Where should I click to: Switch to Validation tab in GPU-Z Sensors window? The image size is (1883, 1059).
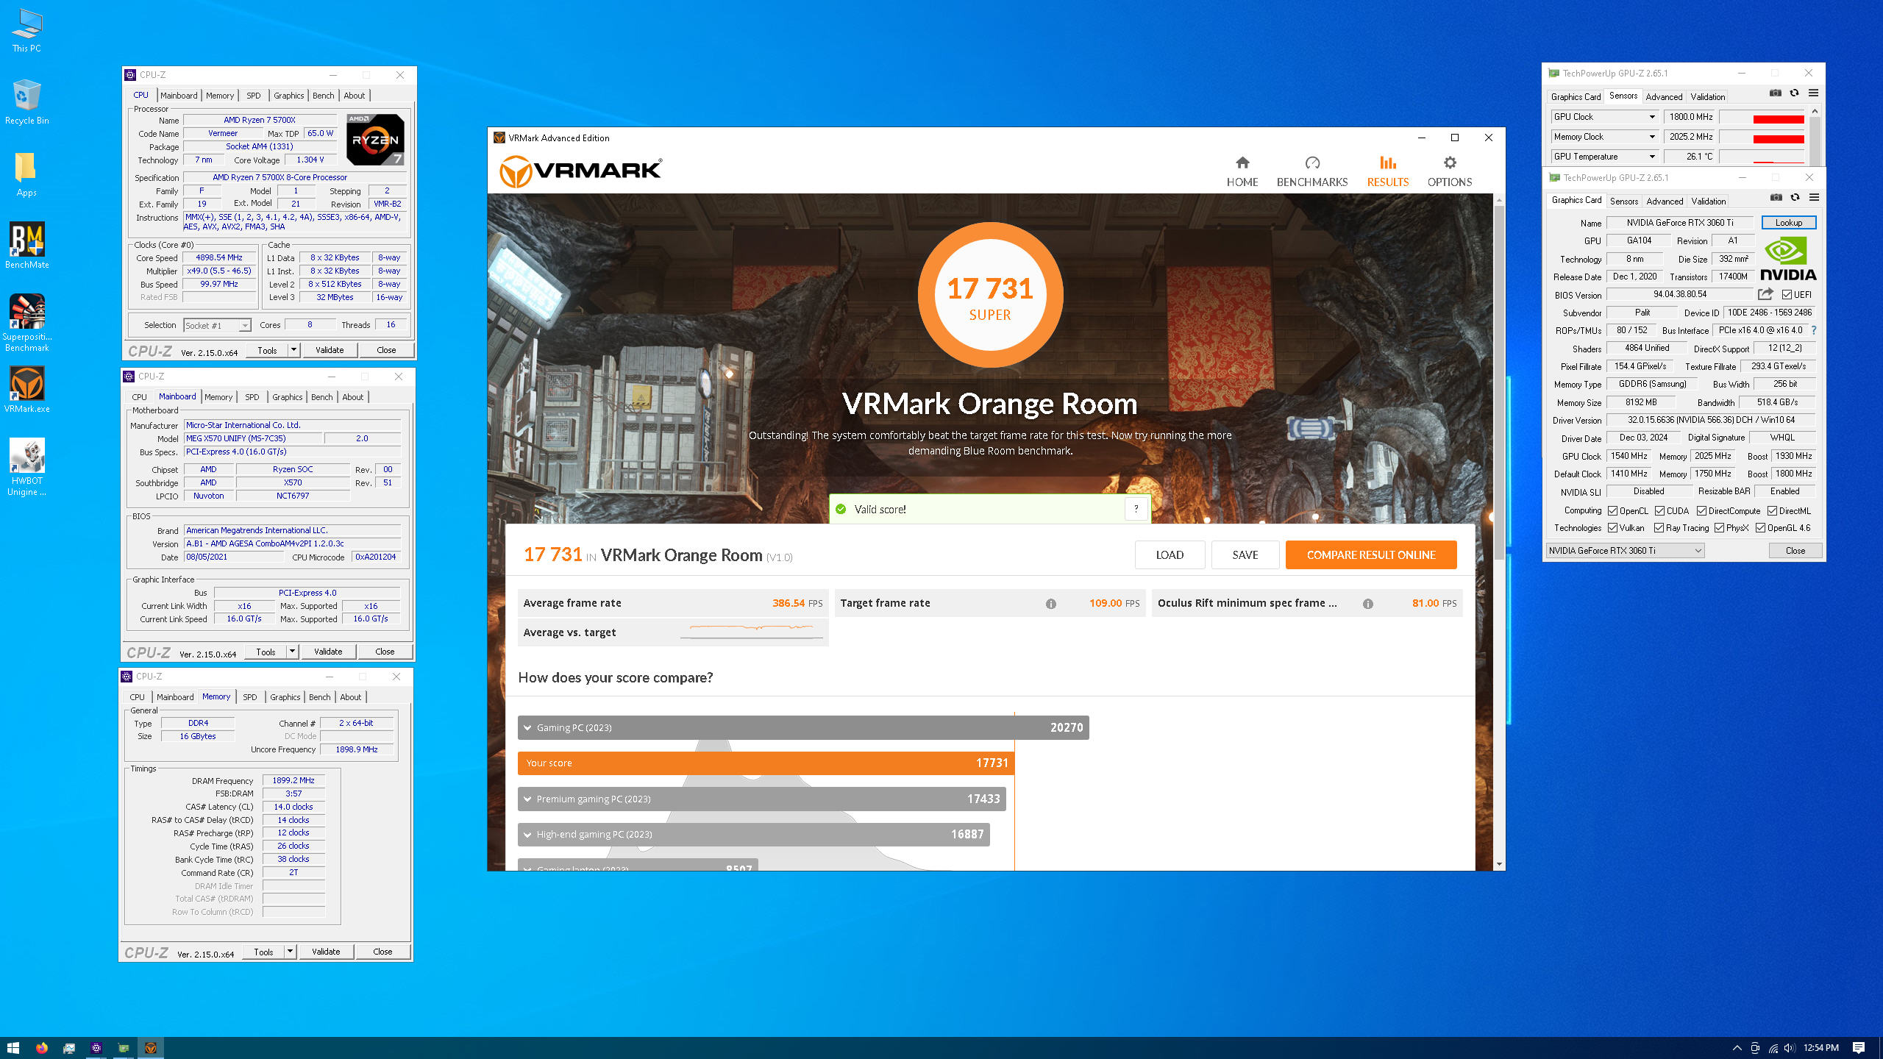click(x=1707, y=96)
